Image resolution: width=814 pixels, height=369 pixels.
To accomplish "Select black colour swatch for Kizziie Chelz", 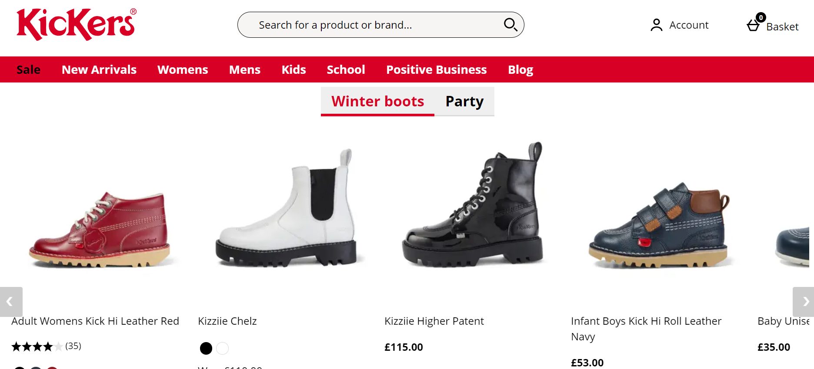I will point(206,348).
